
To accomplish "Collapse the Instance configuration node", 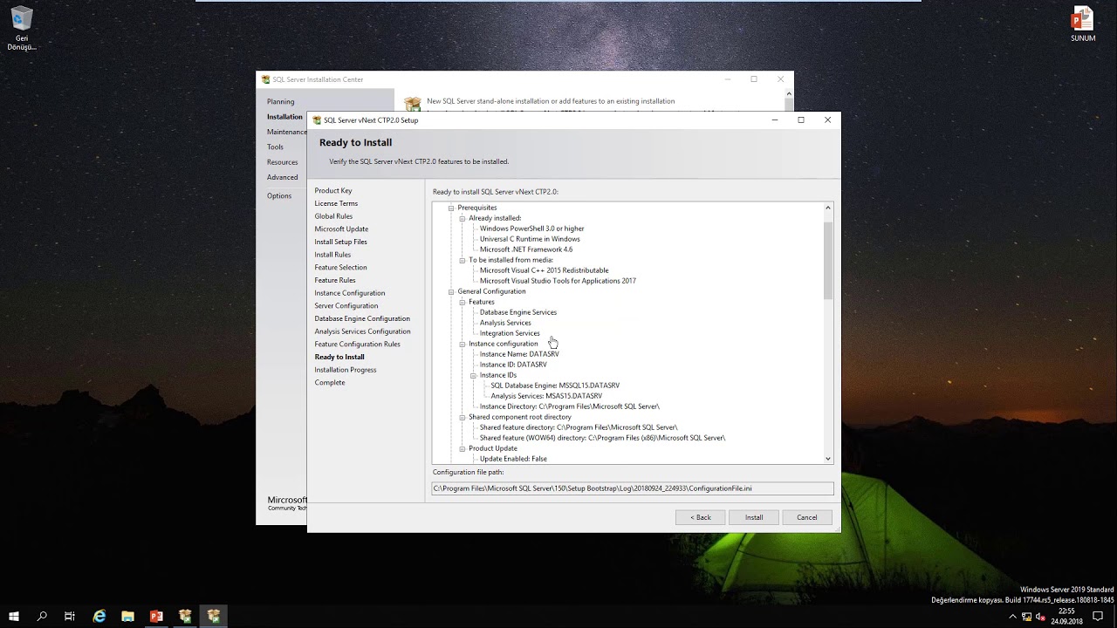I will coord(463,344).
